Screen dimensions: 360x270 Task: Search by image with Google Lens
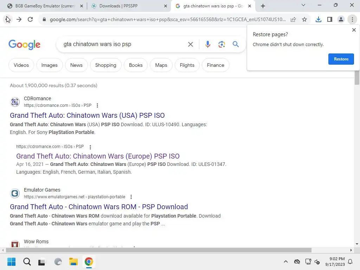click(x=222, y=44)
